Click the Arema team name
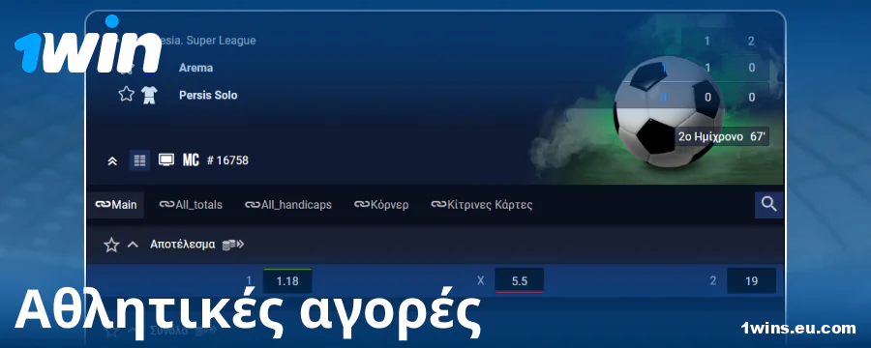Image resolution: width=871 pixels, height=348 pixels. [196, 68]
